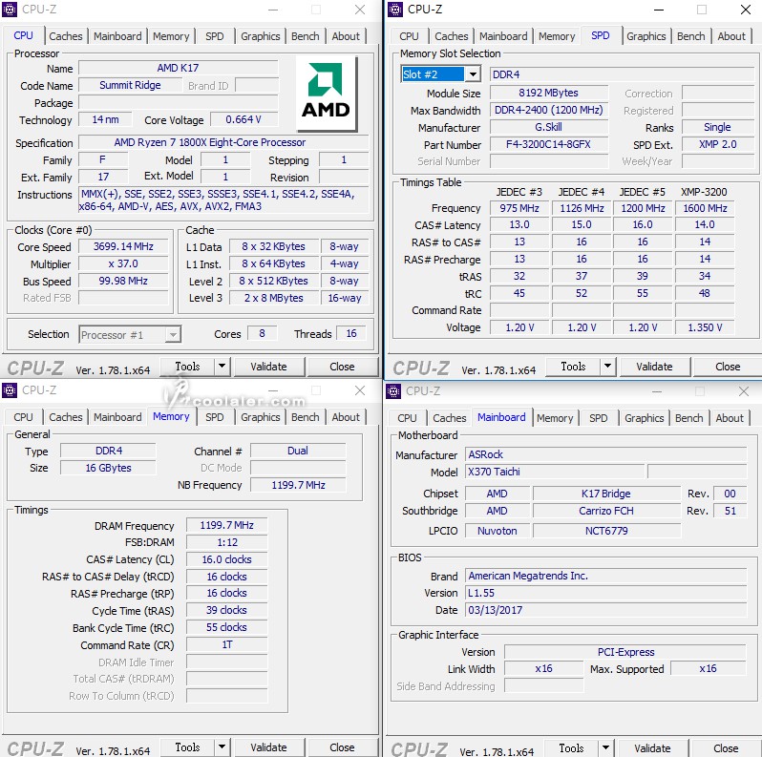The height and width of the screenshot is (757, 762).
Task: Expand the Tools arrow in the Memory window
Action: (222, 746)
